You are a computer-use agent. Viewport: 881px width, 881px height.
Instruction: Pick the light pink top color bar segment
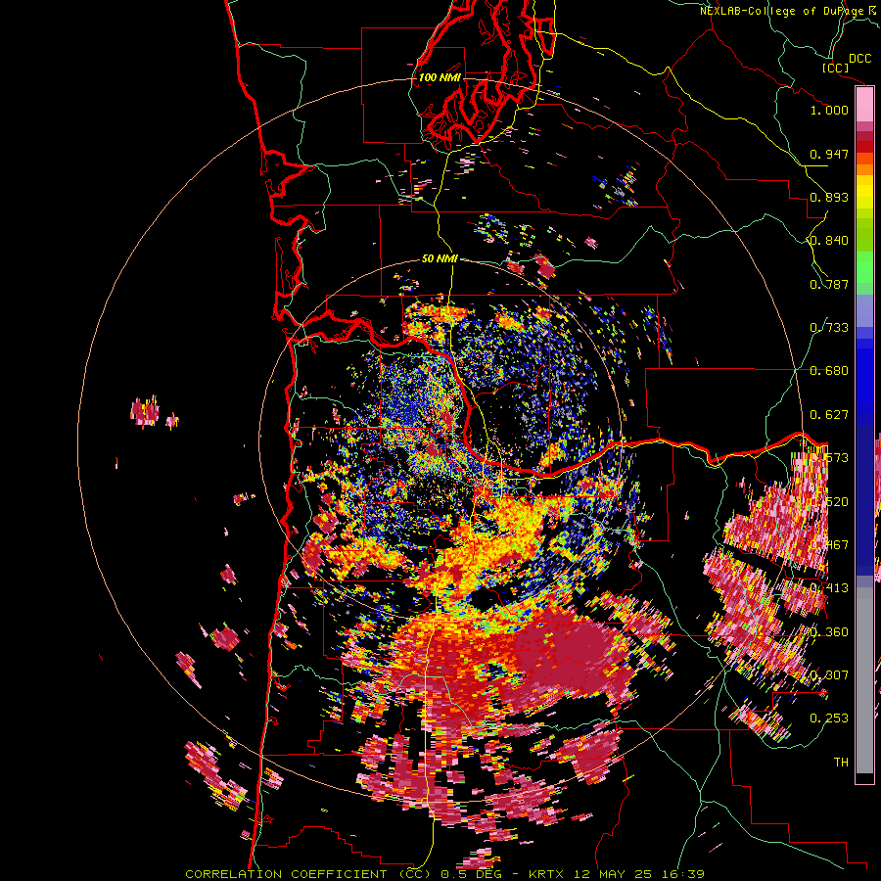pos(864,105)
